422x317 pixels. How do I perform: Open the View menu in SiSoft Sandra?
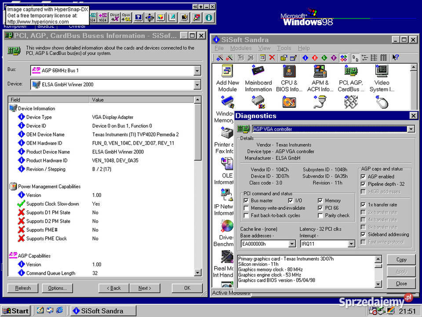click(264, 48)
